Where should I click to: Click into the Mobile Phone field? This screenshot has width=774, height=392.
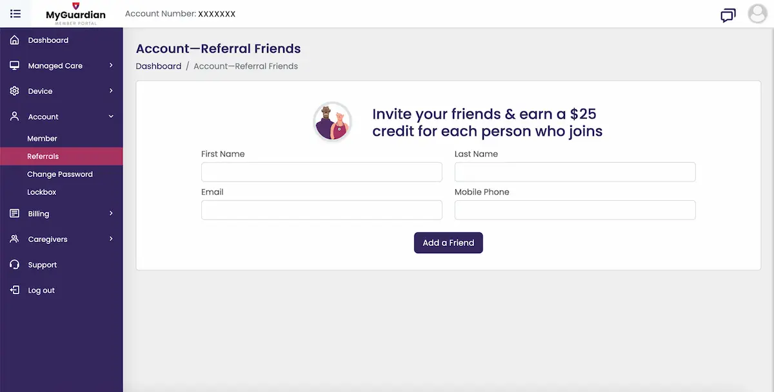tap(575, 210)
